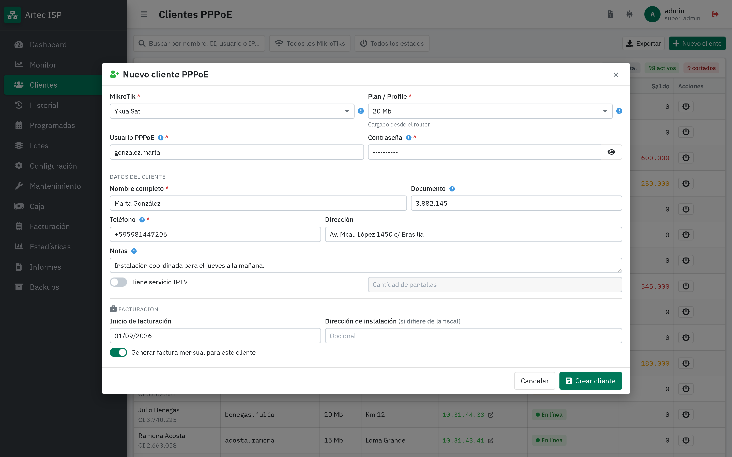
Task: Enable the Tiene servicio IPTV switch
Action: point(118,282)
